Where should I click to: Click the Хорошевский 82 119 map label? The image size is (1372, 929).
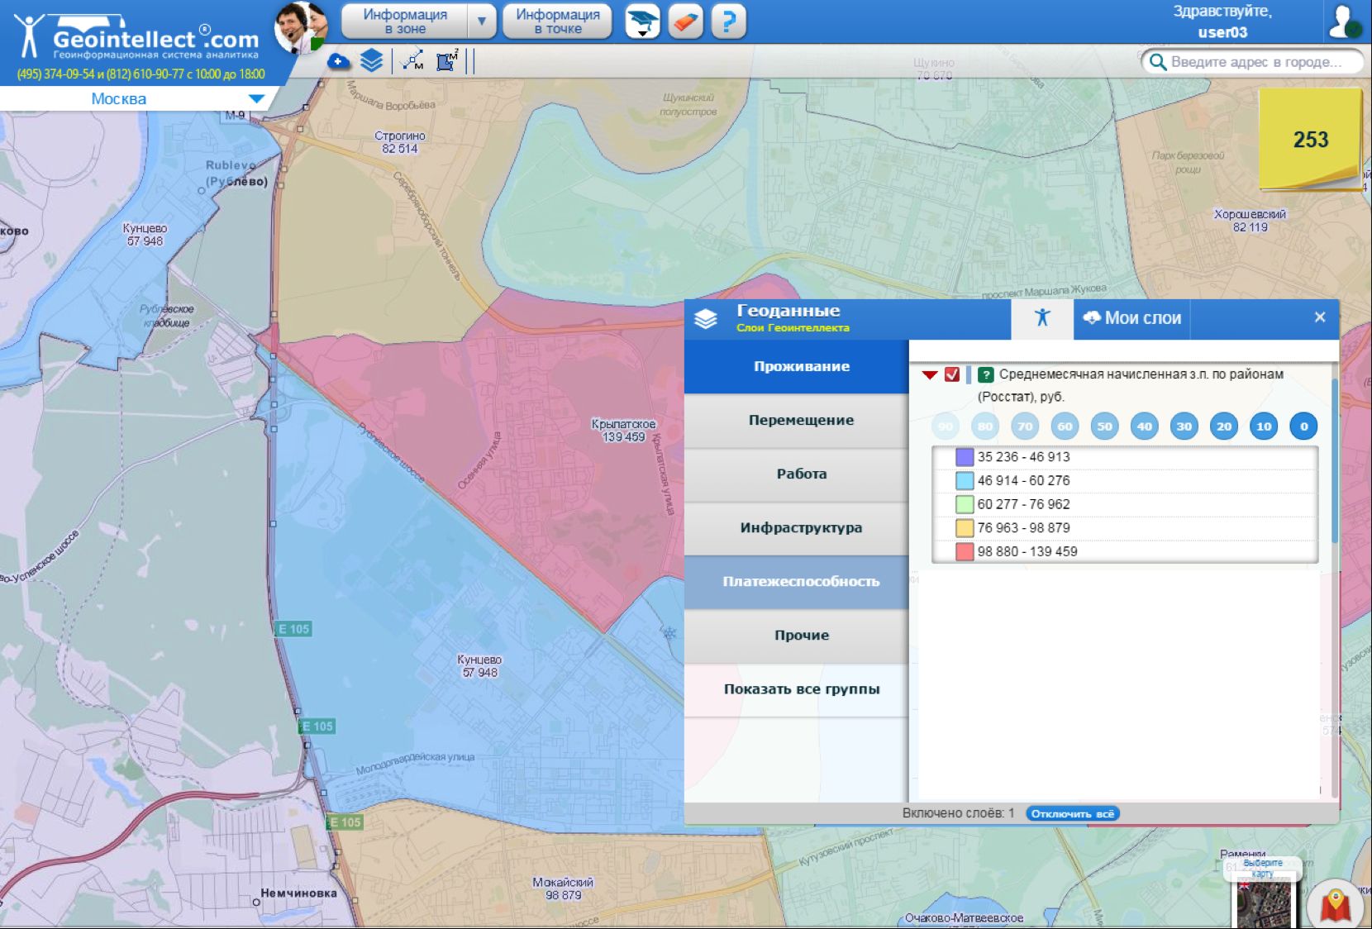1250,221
